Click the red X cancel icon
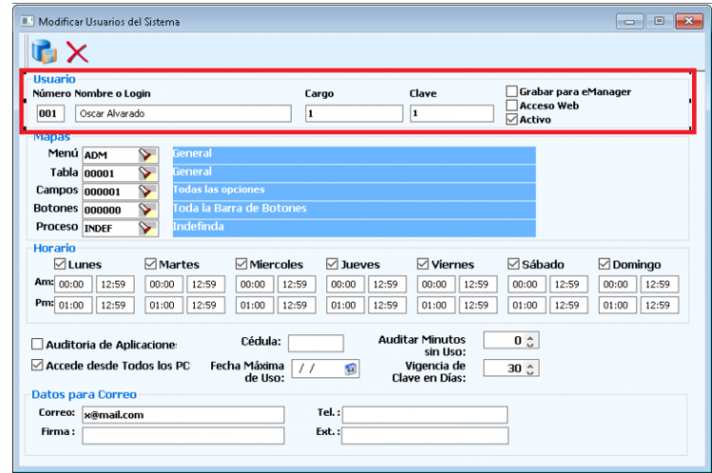This screenshot has height=473, width=712. (77, 52)
